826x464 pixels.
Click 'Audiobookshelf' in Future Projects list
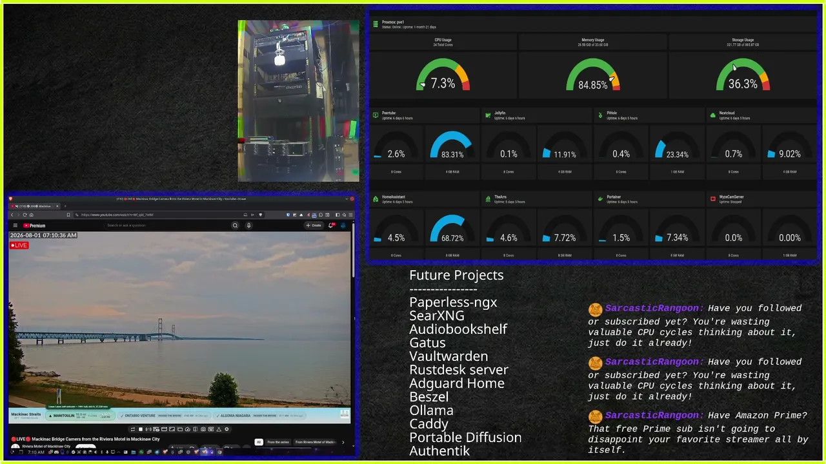(x=458, y=329)
